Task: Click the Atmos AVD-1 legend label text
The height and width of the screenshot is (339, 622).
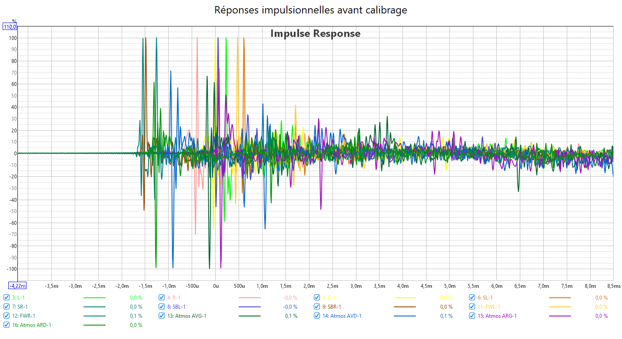Action: tap(346, 316)
